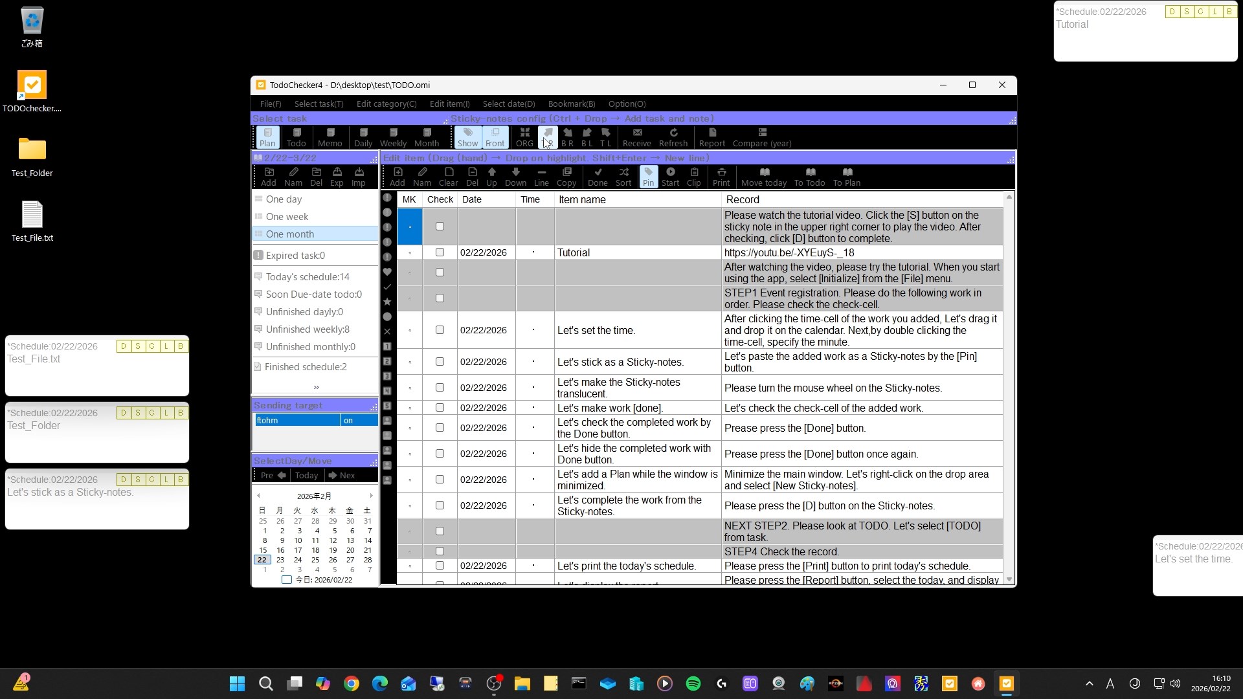Open the Edit category(C) menu
Image resolution: width=1243 pixels, height=699 pixels.
(x=386, y=104)
